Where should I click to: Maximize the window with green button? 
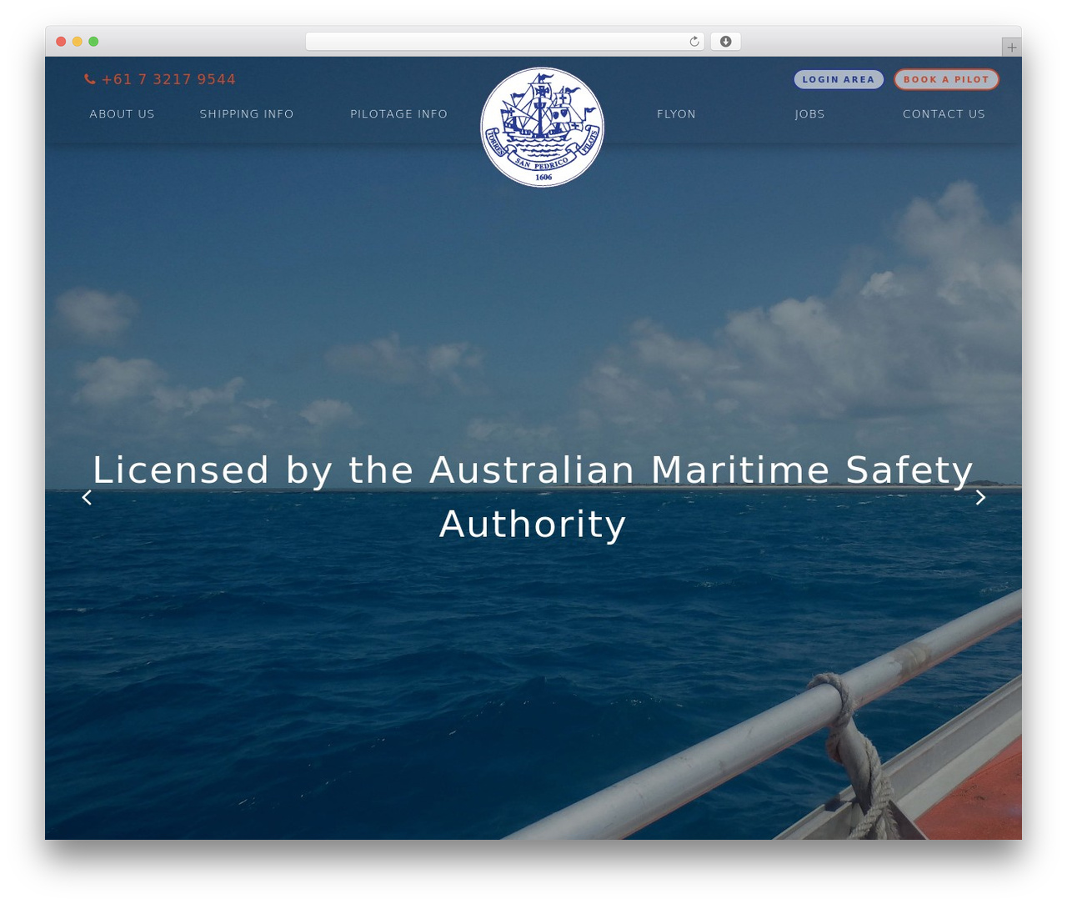[x=93, y=42]
